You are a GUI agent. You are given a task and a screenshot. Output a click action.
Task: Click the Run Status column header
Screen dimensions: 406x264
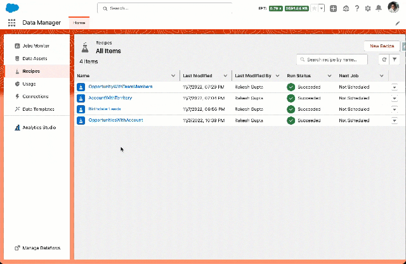coord(299,76)
